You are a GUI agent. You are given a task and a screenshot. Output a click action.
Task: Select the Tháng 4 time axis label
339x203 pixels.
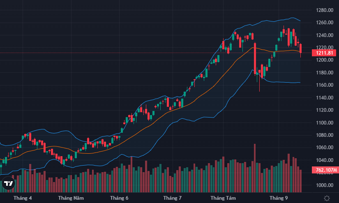[x=23, y=198]
